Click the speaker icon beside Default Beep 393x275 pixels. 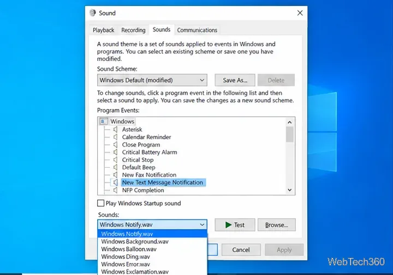pos(115,167)
